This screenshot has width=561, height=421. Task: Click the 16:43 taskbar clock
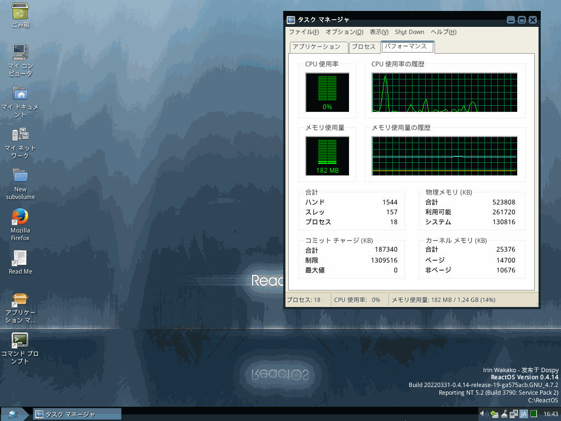pos(551,414)
